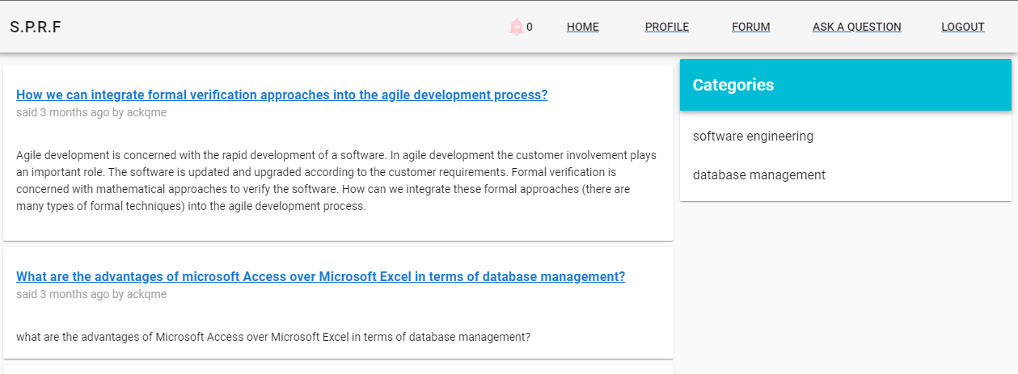Open the formal verification agile question

281,95
